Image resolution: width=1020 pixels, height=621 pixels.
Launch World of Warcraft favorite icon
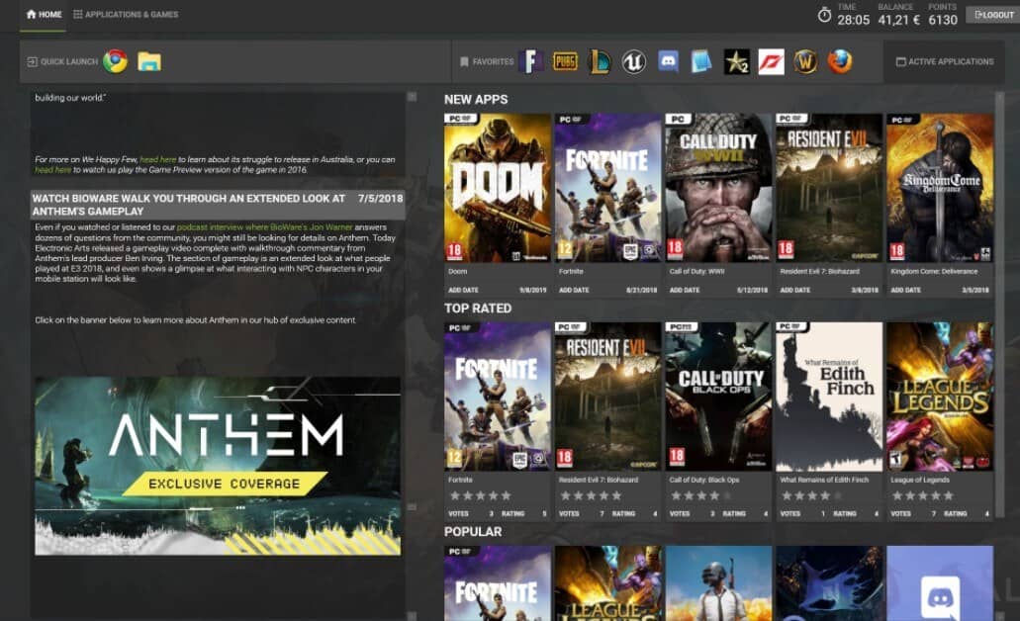coord(805,61)
